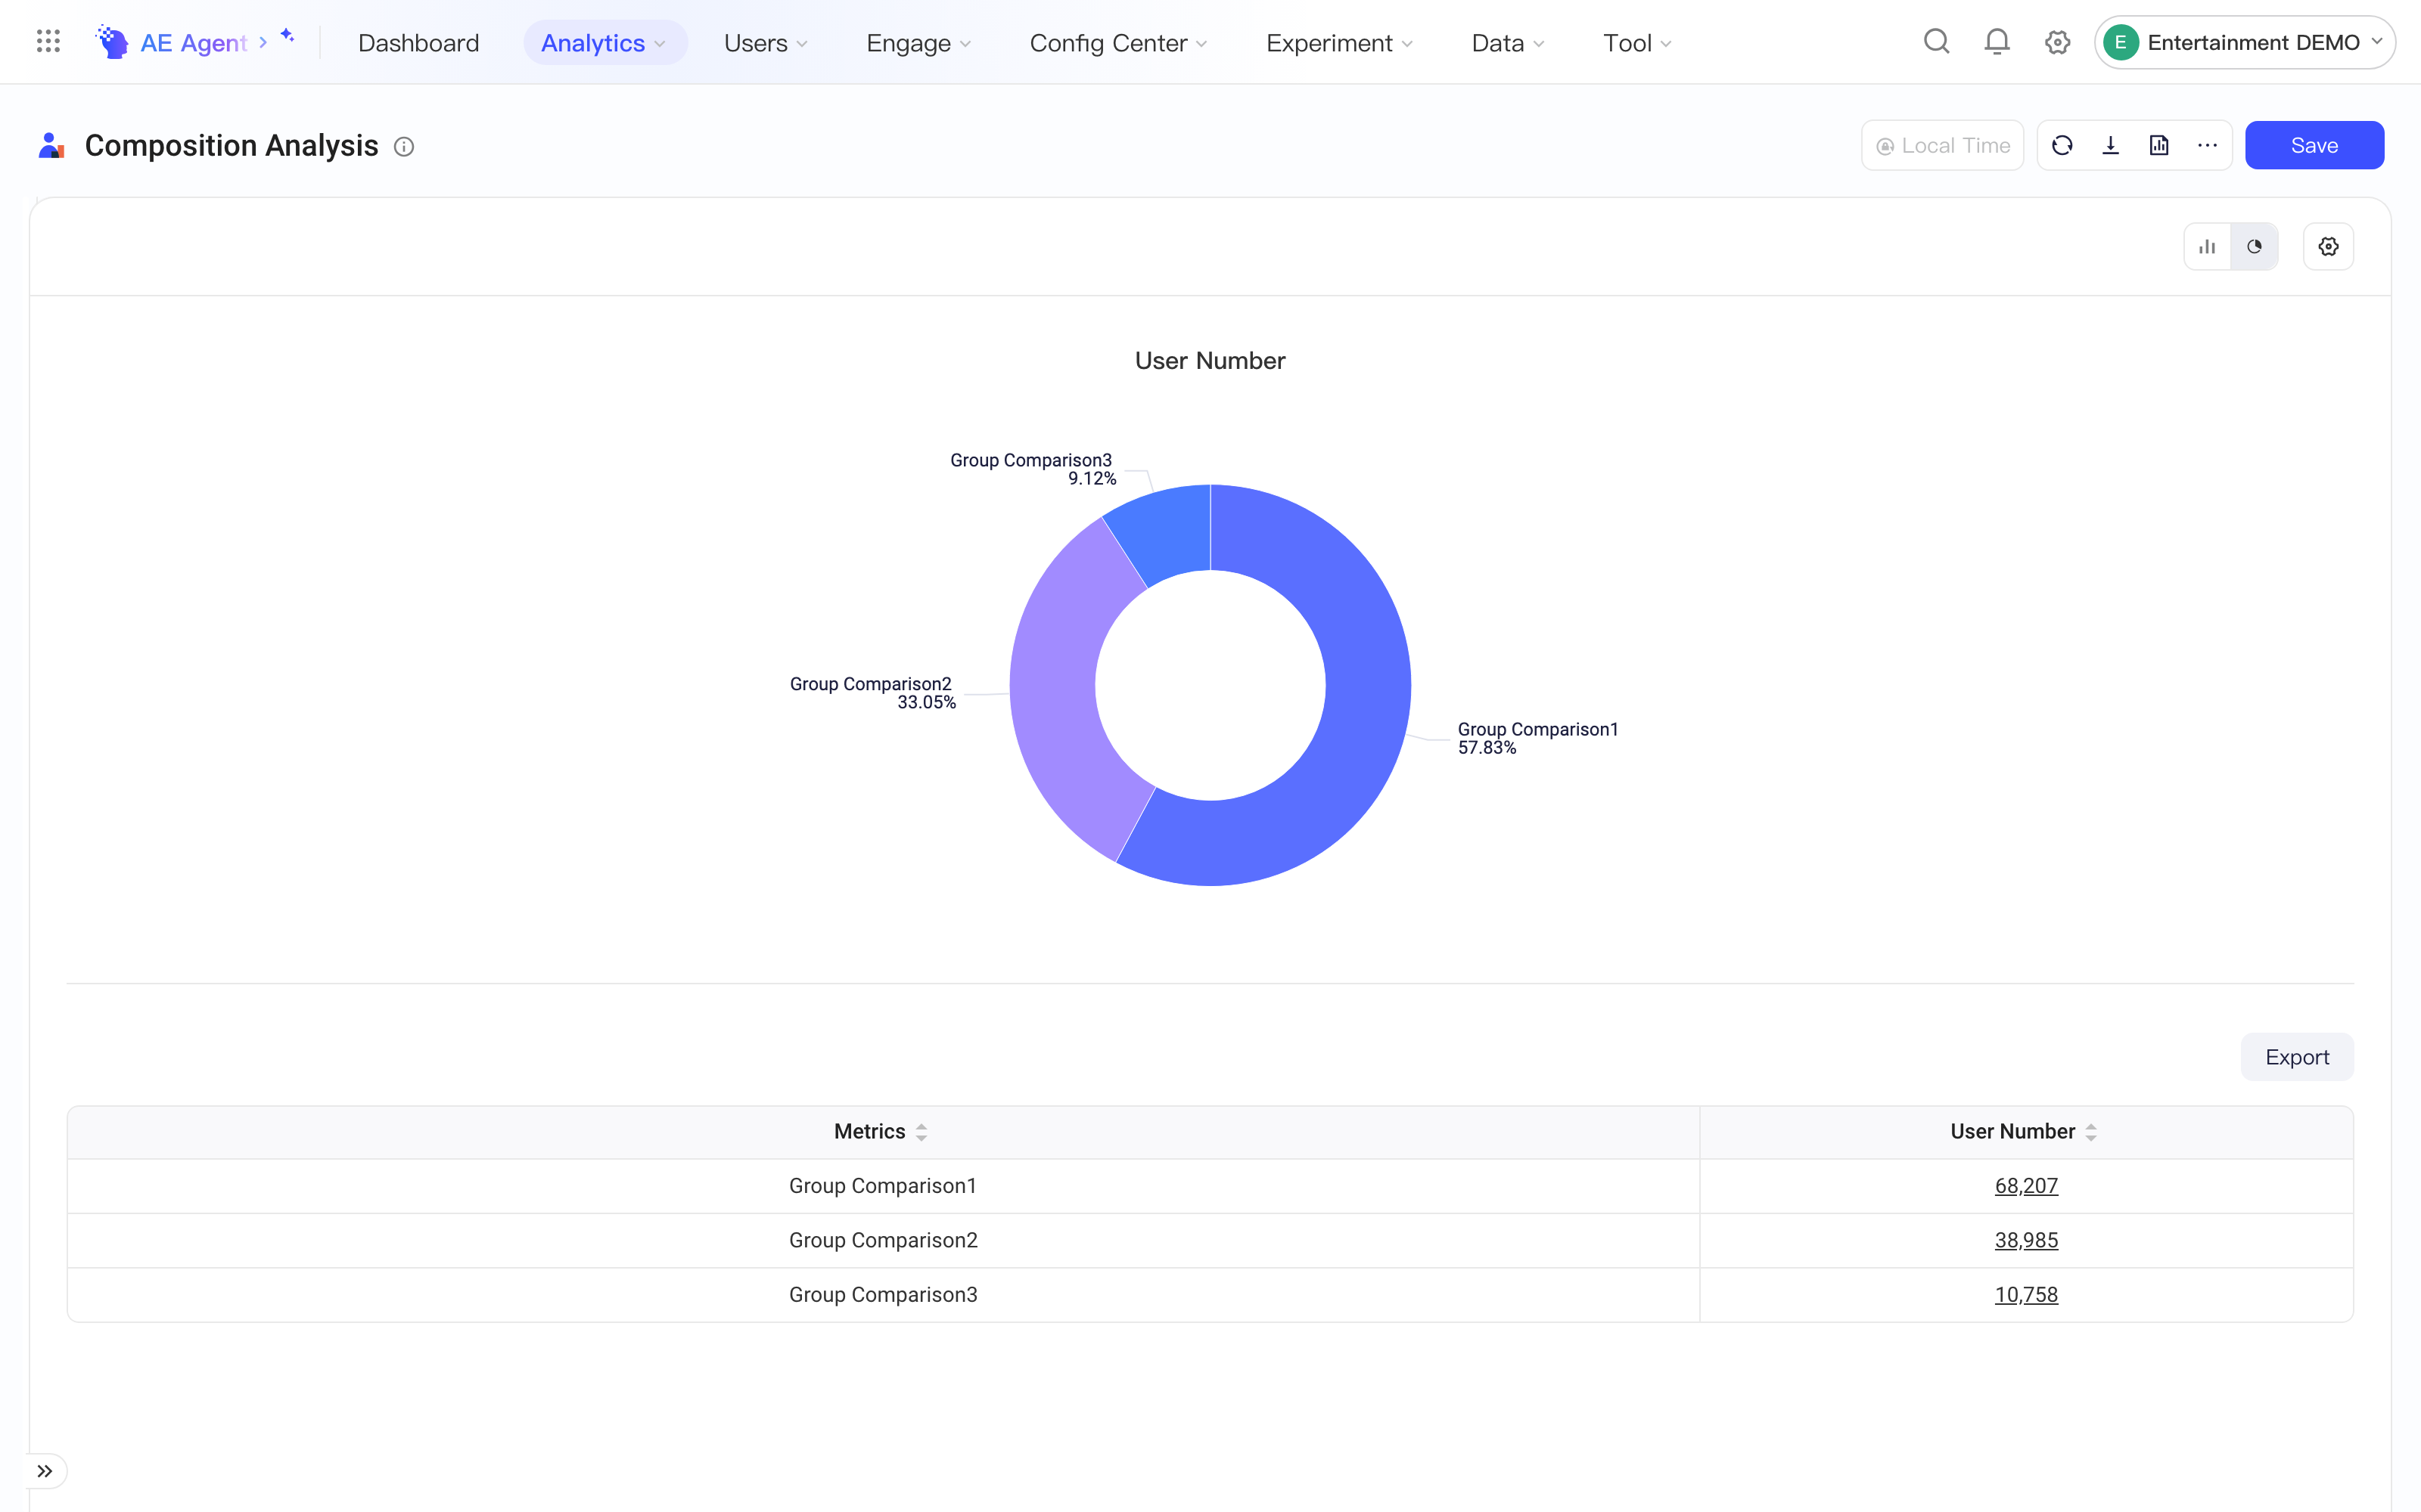Click the AE Agent link
The width and height of the screenshot is (2421, 1512).
[x=194, y=43]
